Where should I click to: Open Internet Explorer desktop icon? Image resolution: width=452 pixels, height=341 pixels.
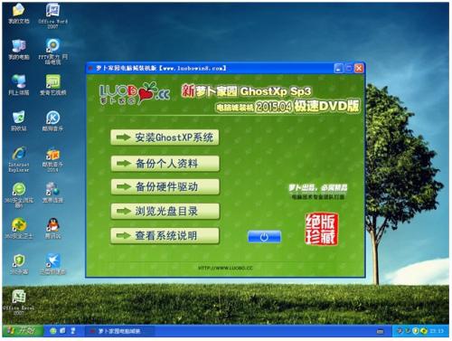(19, 159)
